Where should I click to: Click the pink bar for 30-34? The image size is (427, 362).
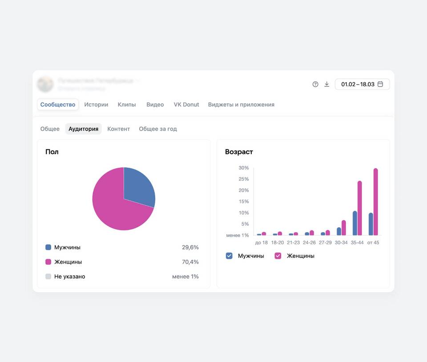pos(344,228)
